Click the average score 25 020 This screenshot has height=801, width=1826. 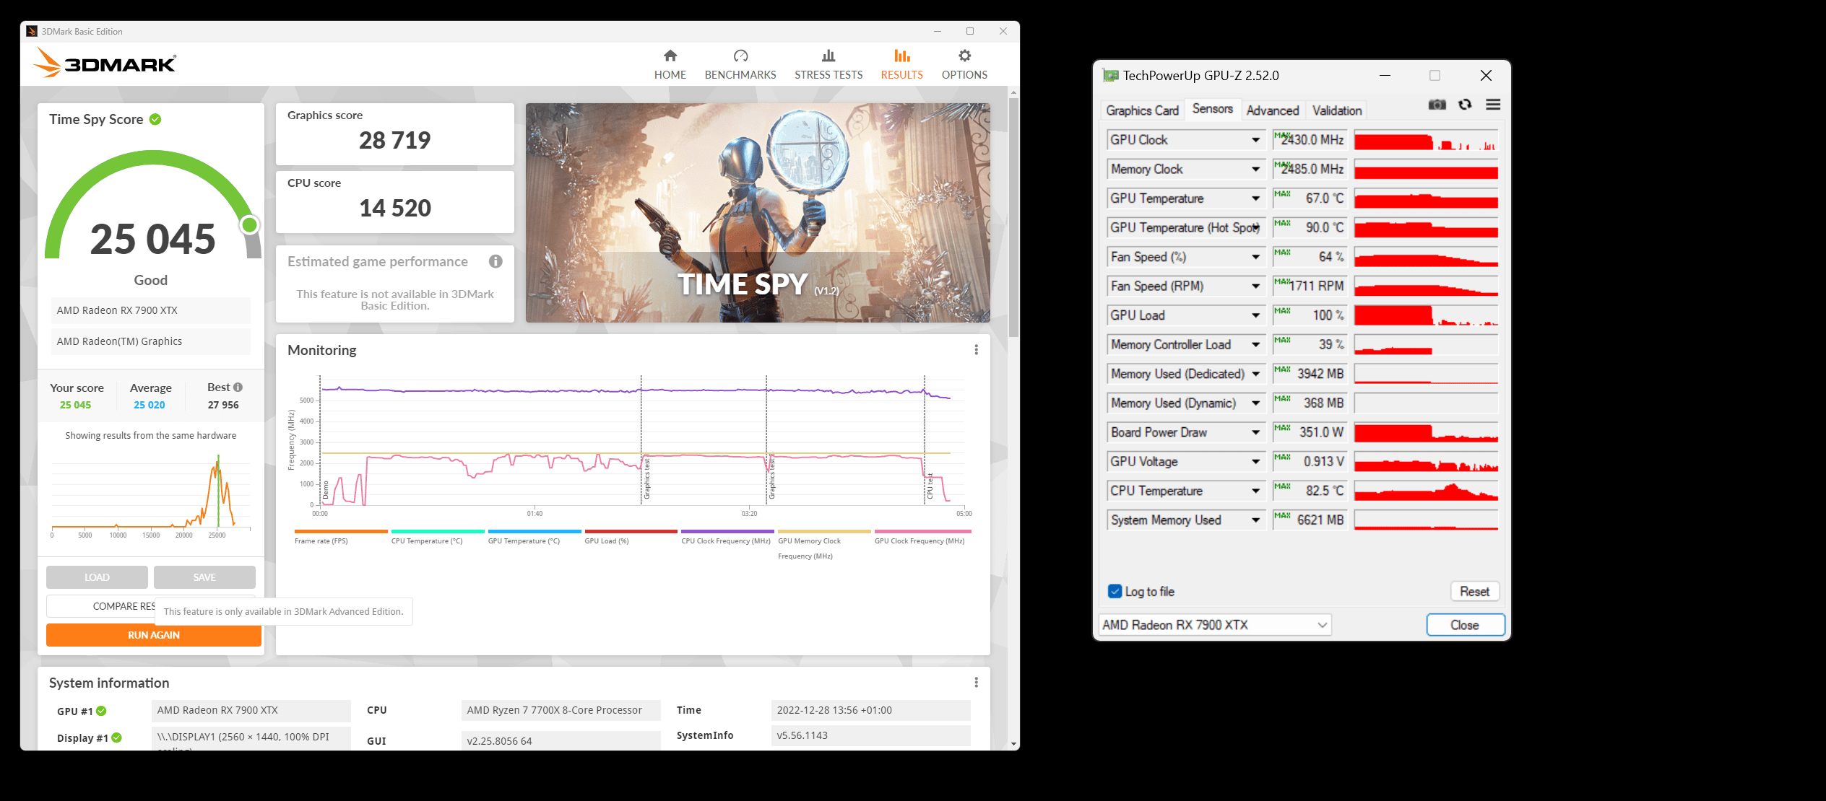(x=150, y=405)
